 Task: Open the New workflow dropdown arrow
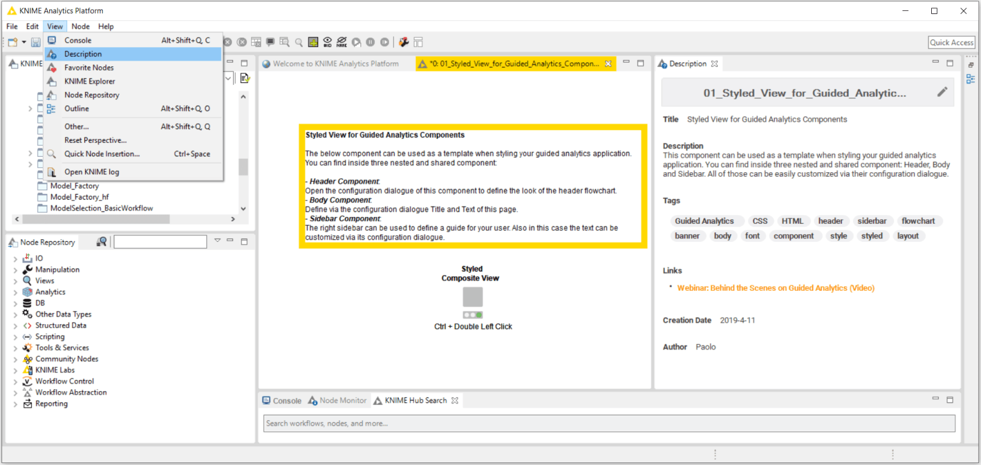(24, 42)
